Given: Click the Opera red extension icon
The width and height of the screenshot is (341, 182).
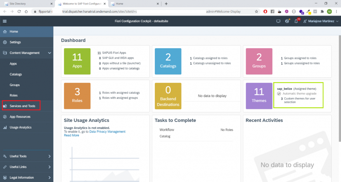Looking at the screenshot, I should tap(265, 12).
